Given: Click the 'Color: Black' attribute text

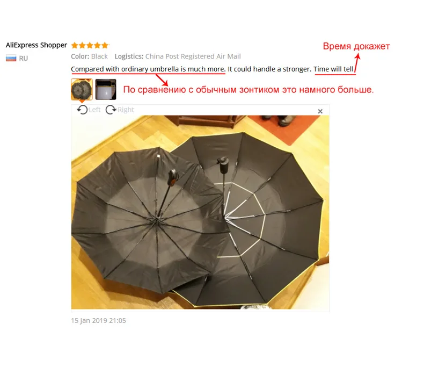Looking at the screenshot, I should point(89,56).
